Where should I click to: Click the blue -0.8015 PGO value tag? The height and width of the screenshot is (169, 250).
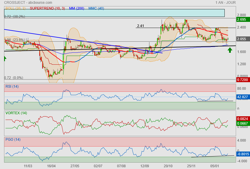pos(242,154)
